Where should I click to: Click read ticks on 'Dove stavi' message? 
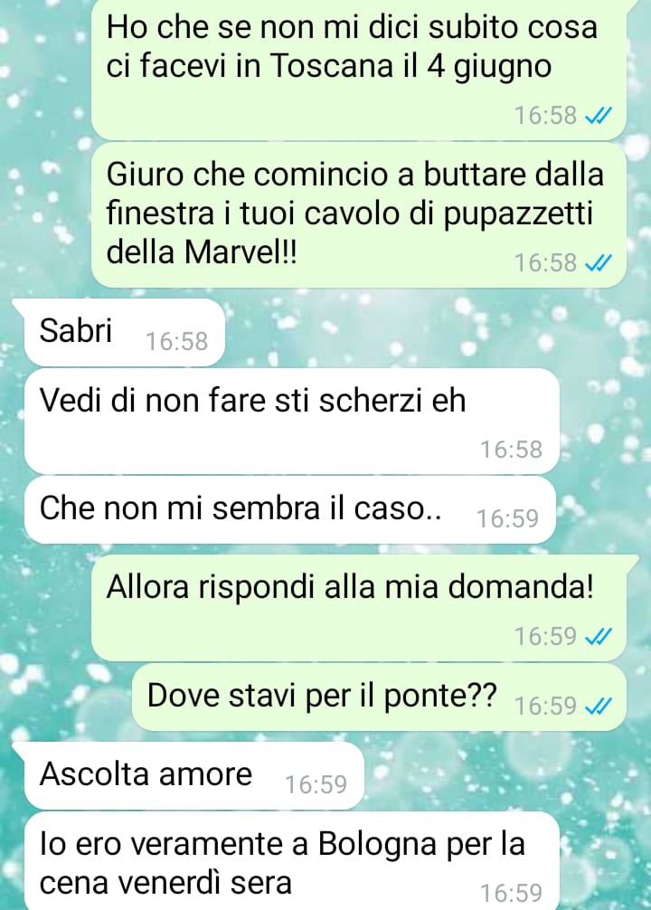click(597, 706)
